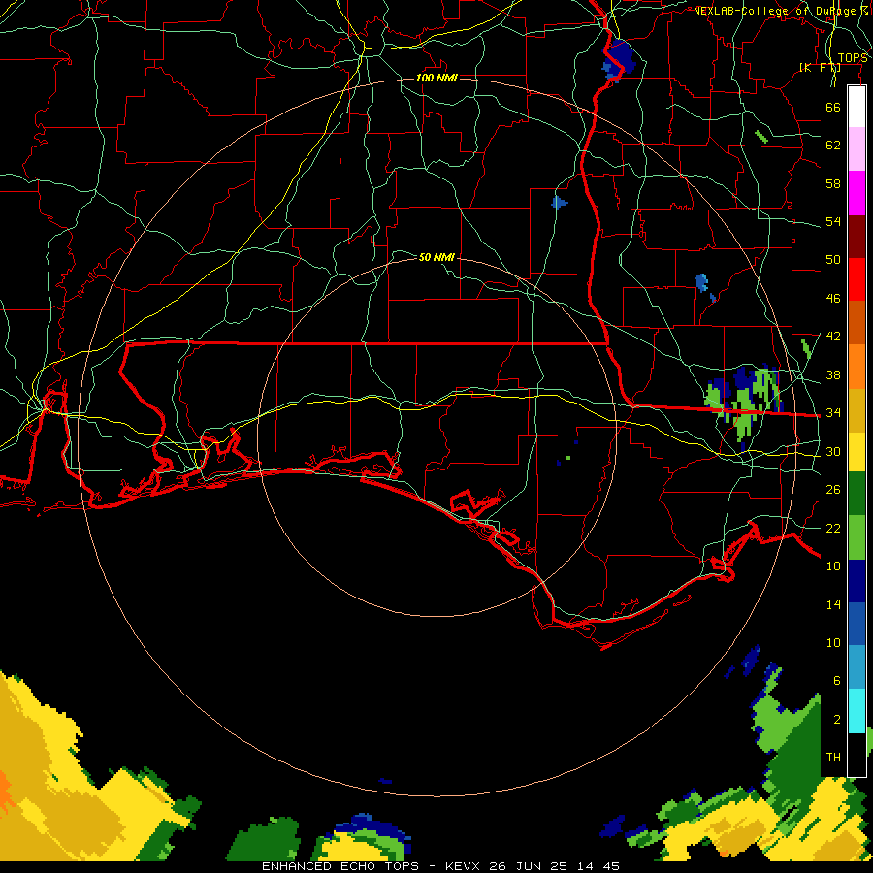
Task: Click the '30' legend value
Action: pos(833,451)
